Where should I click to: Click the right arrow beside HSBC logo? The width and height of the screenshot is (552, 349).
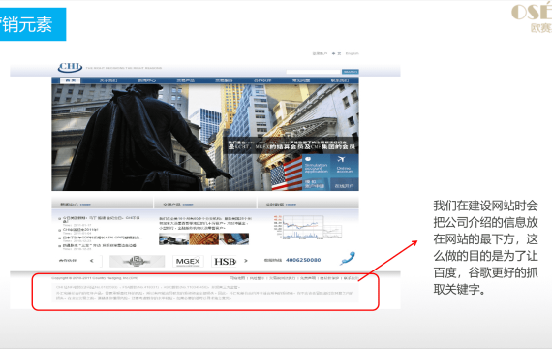pyautogui.click(x=246, y=261)
